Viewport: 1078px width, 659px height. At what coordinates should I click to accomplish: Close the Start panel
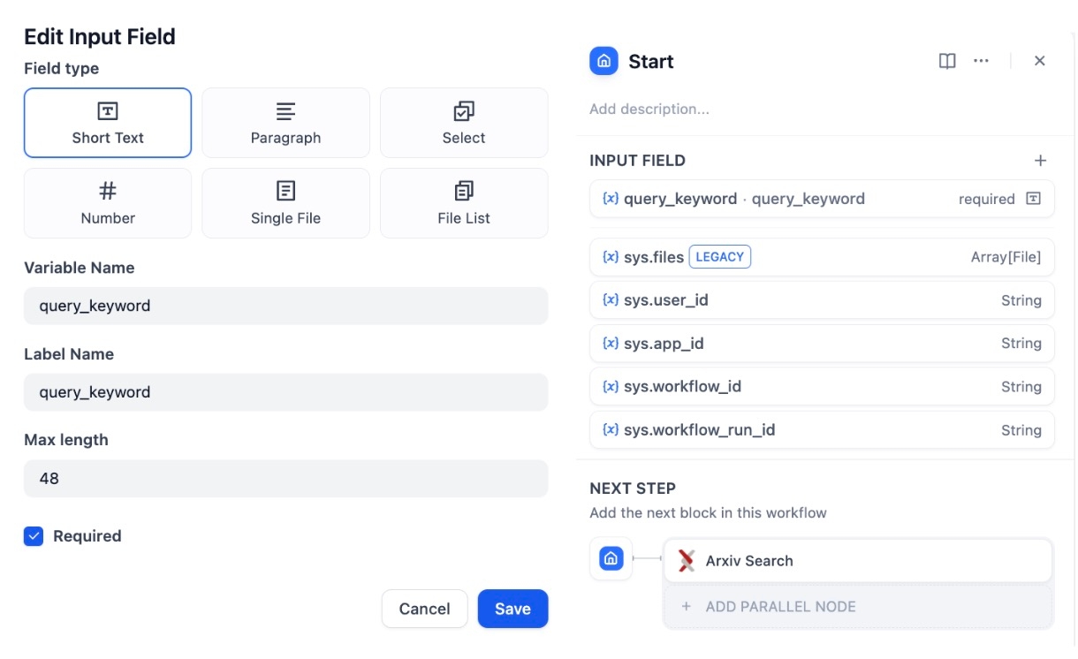pyautogui.click(x=1040, y=61)
